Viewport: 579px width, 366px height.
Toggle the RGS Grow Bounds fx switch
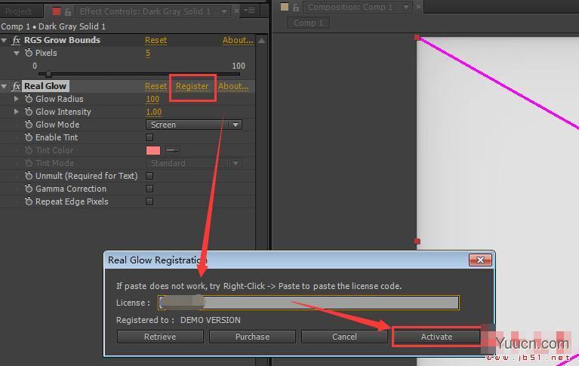16,40
